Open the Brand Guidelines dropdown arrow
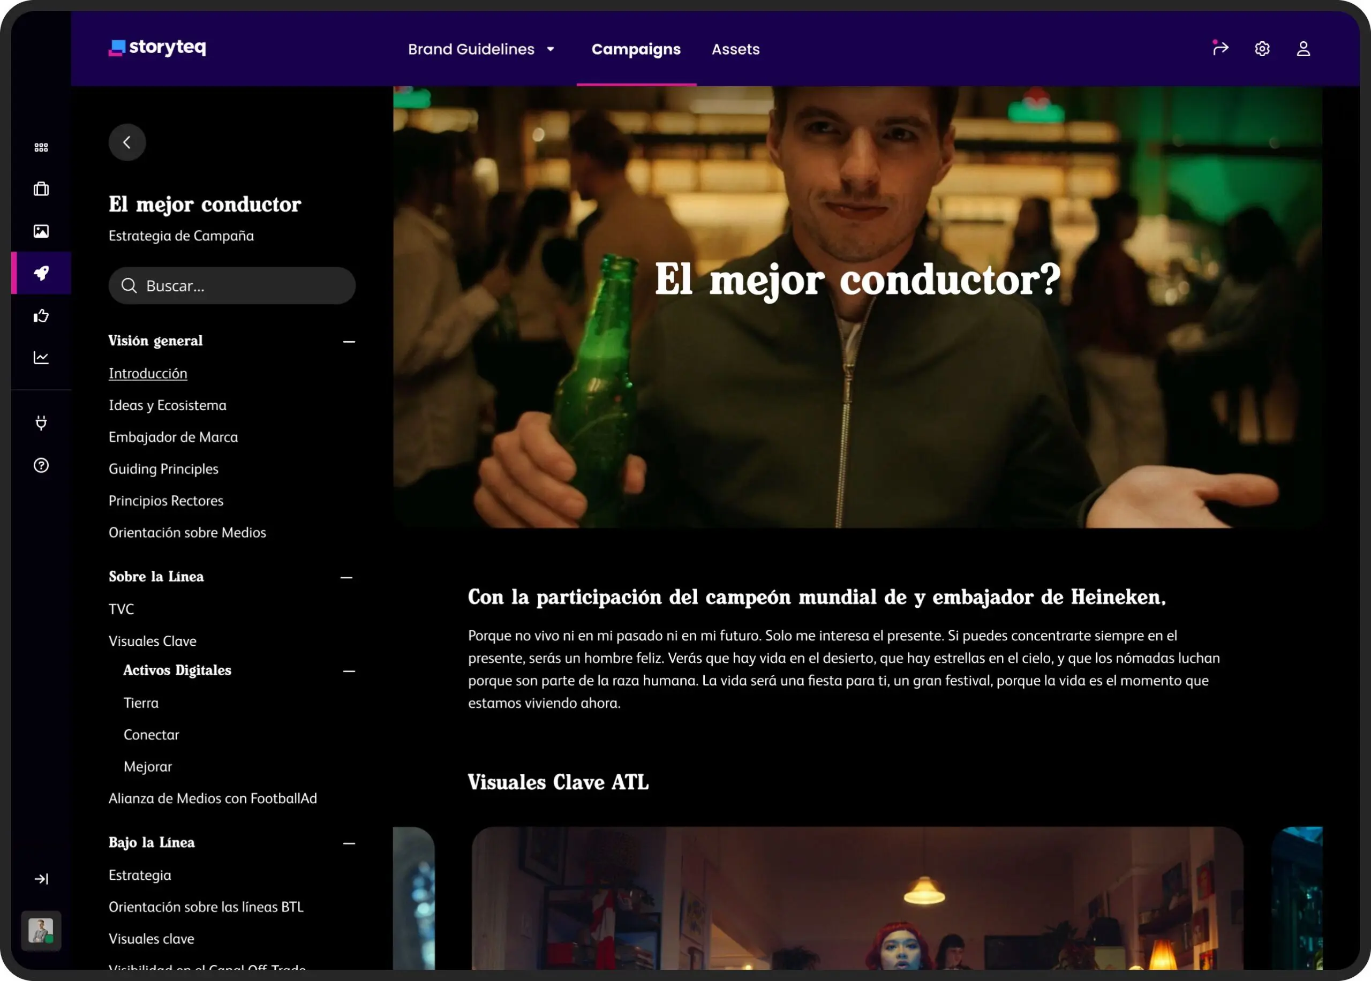Viewport: 1371px width, 981px height. 550,49
